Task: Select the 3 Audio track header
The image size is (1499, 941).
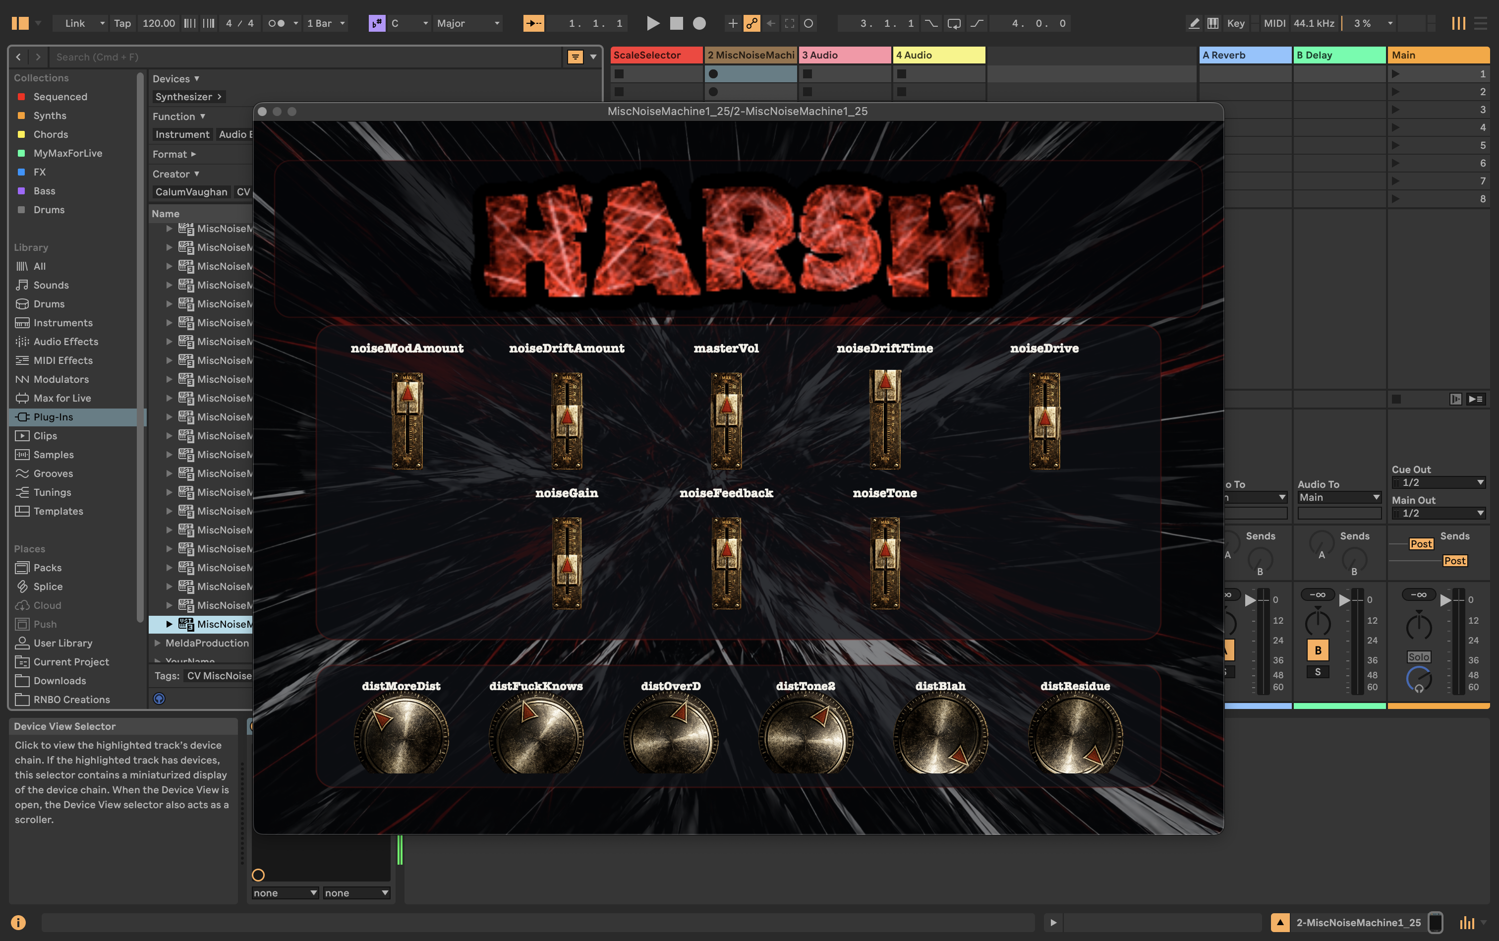Action: tap(845, 55)
